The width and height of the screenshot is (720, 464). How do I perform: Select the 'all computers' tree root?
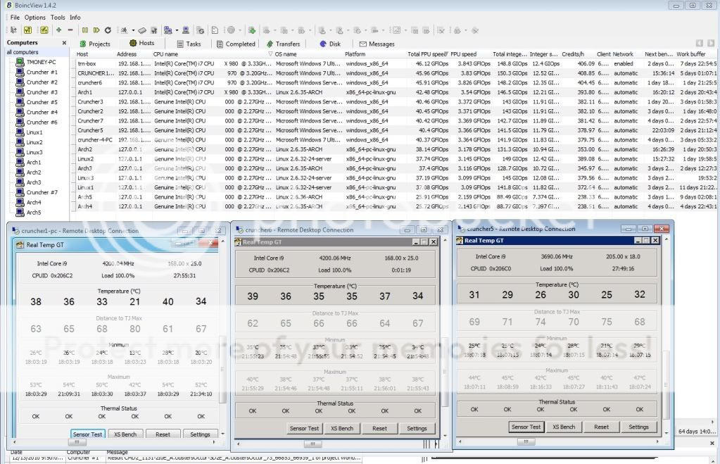click(23, 52)
